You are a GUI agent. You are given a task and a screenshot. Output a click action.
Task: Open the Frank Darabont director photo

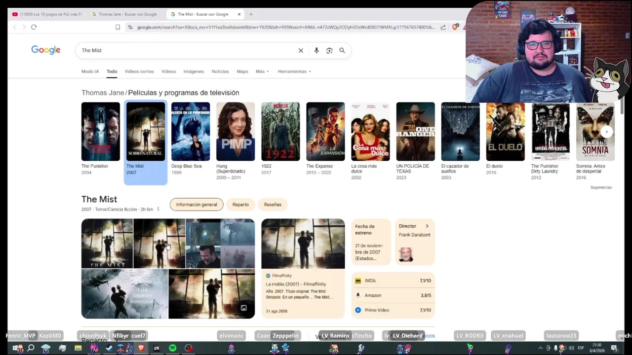click(x=406, y=254)
